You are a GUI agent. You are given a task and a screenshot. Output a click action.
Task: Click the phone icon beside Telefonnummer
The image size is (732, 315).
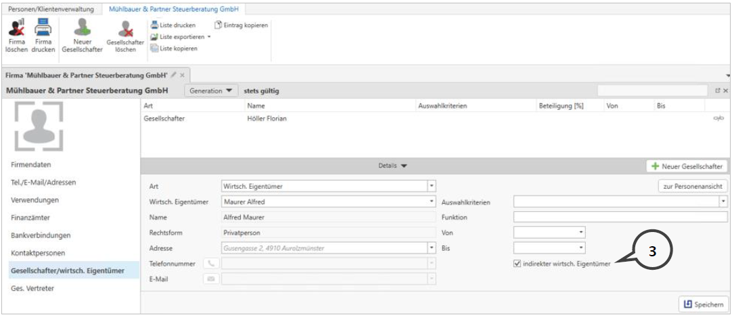point(210,264)
